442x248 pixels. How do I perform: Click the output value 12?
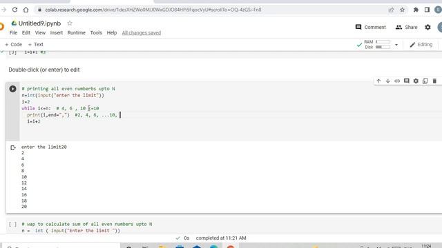click(24, 183)
